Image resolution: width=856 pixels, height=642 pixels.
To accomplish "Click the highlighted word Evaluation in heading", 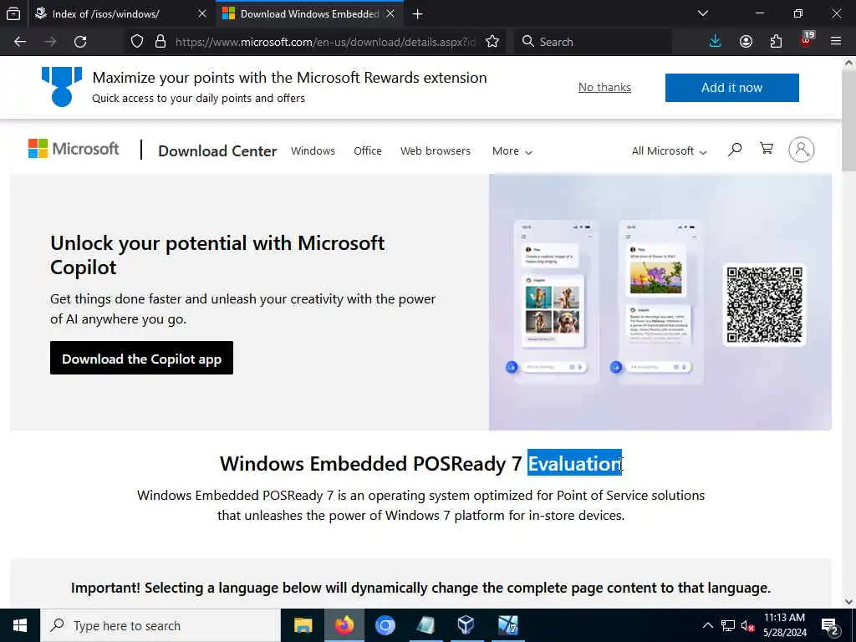I will click(574, 463).
